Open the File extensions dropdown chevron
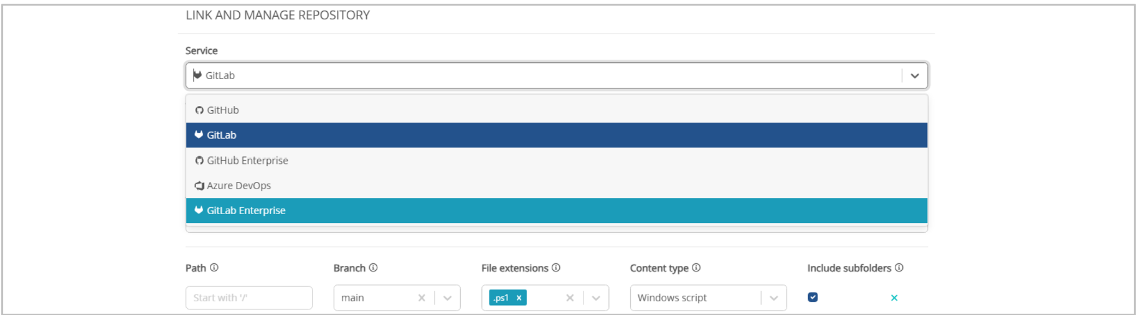This screenshot has height=315, width=1137. tap(596, 298)
